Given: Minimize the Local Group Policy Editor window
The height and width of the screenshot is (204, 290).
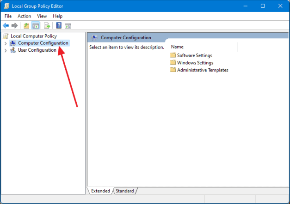Looking at the screenshot, I should pyautogui.click(x=246, y=6).
